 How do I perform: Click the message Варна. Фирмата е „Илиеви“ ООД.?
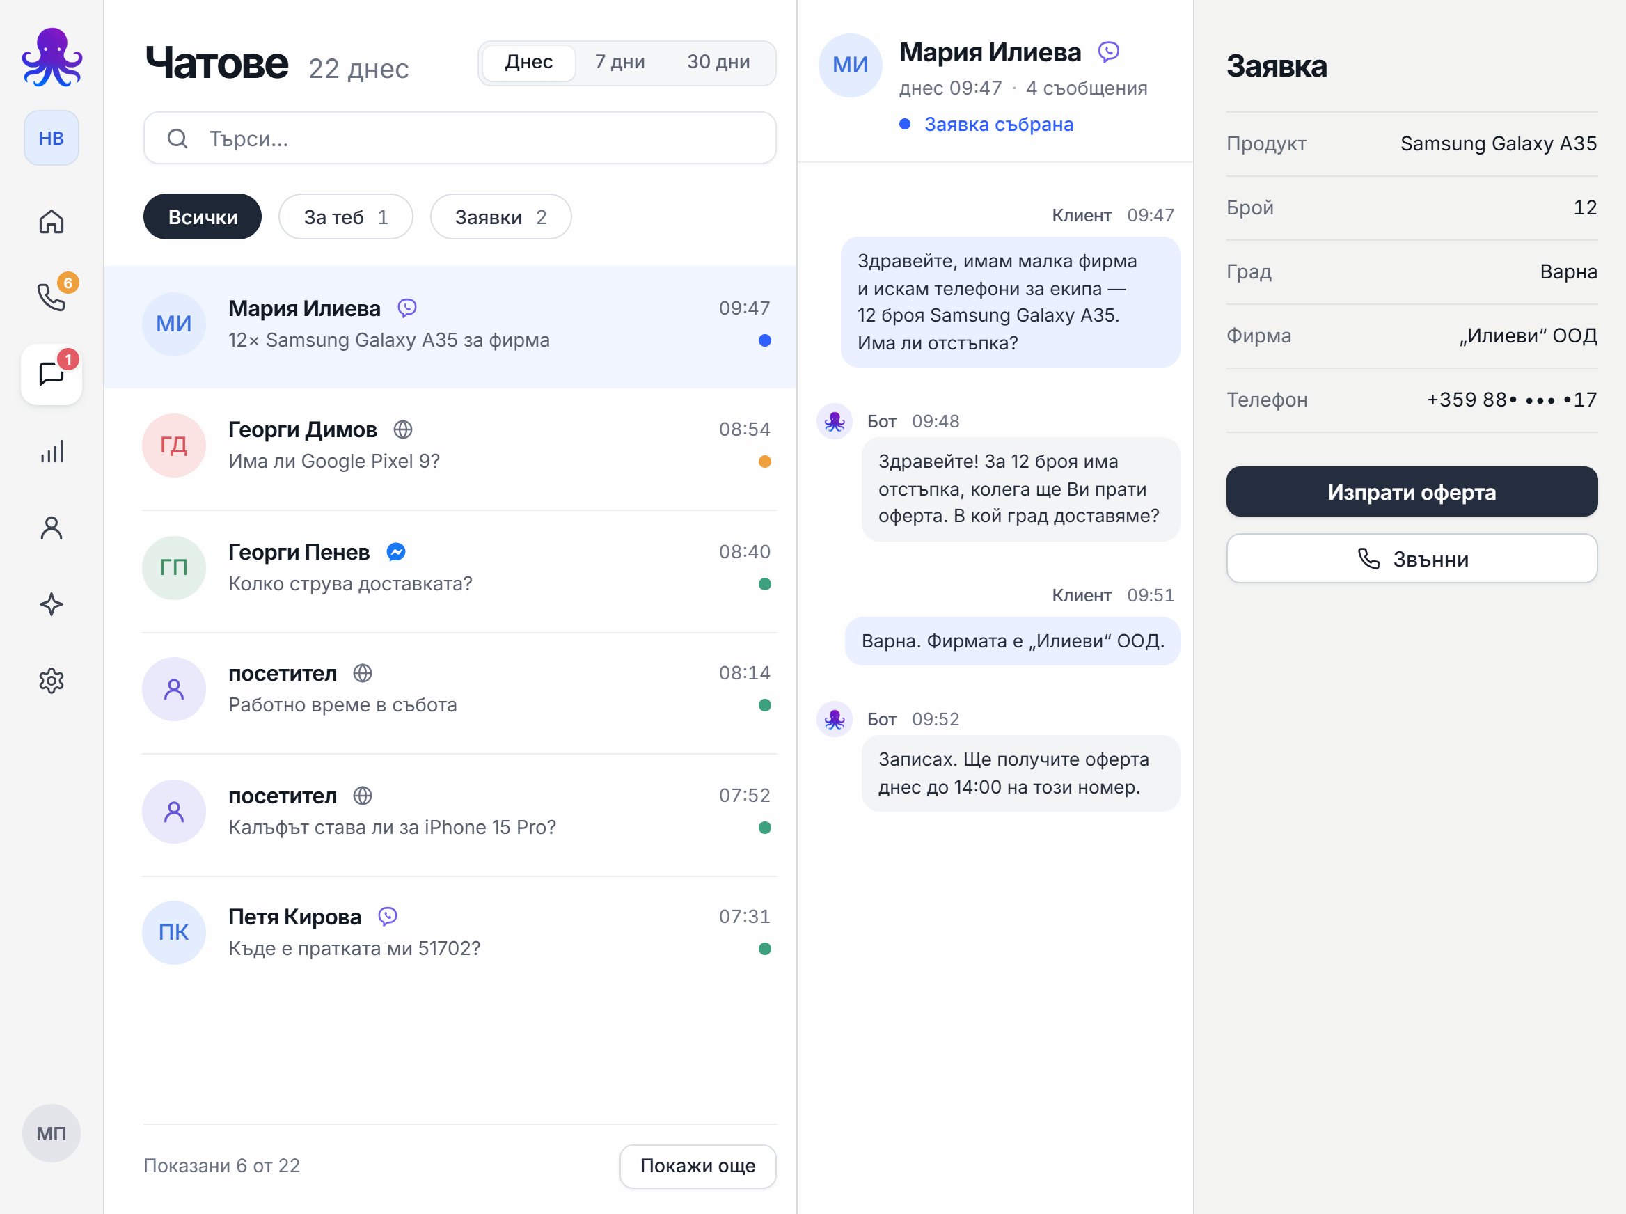click(1013, 641)
